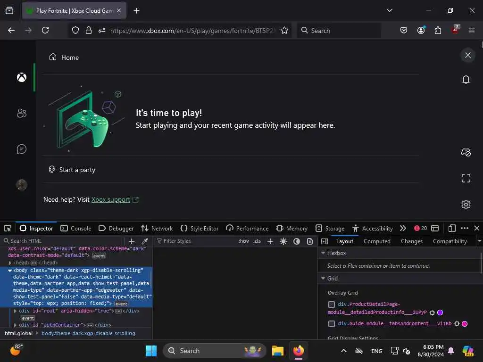Toggle light color scheme simulation

[x=283, y=241]
